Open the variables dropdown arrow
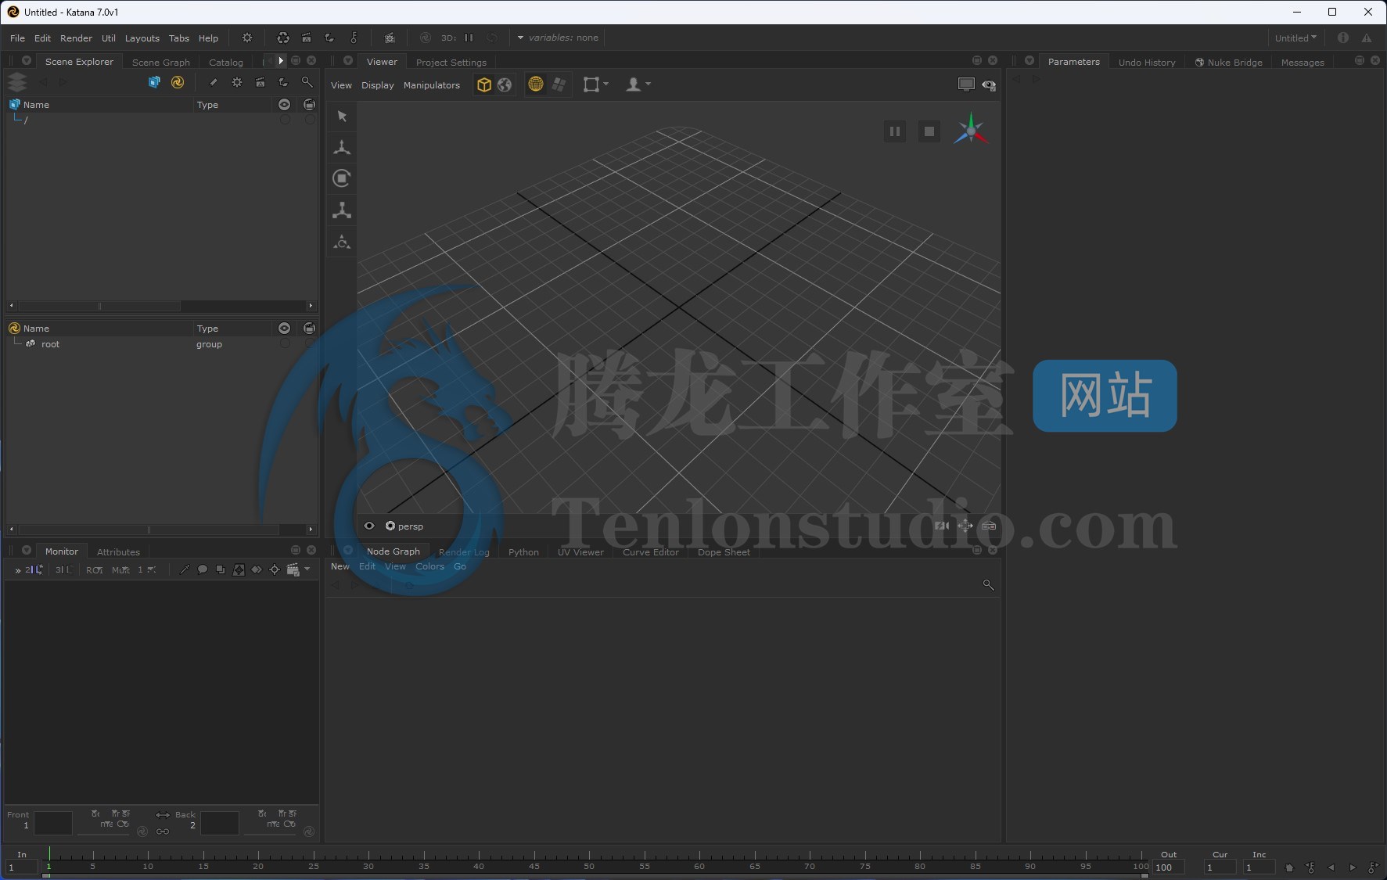This screenshot has width=1387, height=880. tap(520, 38)
